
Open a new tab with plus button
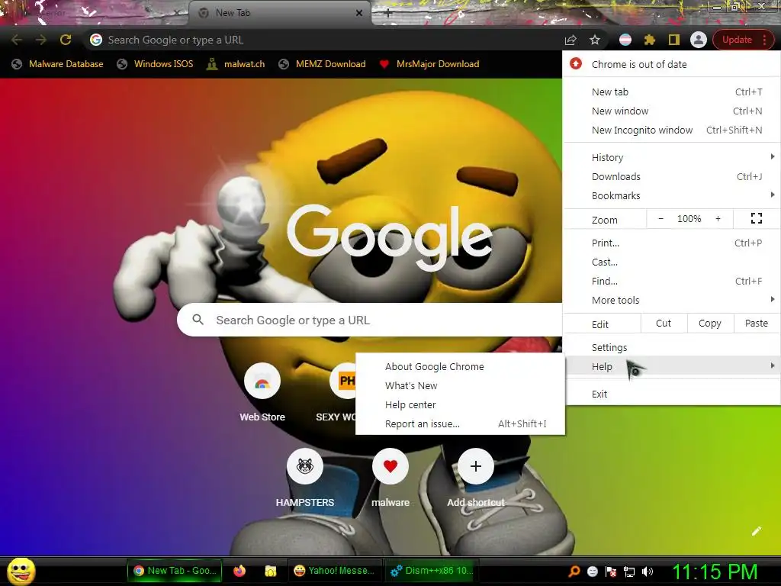pyautogui.click(x=388, y=14)
